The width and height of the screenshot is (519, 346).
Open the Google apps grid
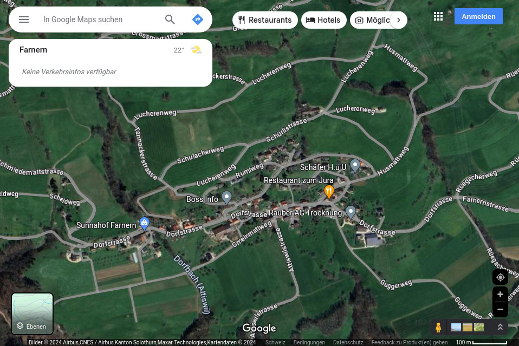coord(438,17)
